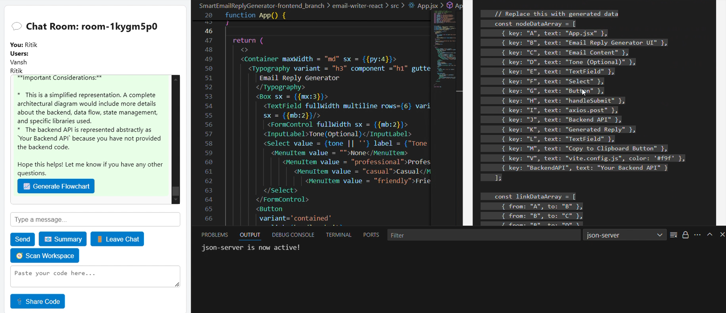Click the Send button
The height and width of the screenshot is (313, 726).
click(x=22, y=239)
